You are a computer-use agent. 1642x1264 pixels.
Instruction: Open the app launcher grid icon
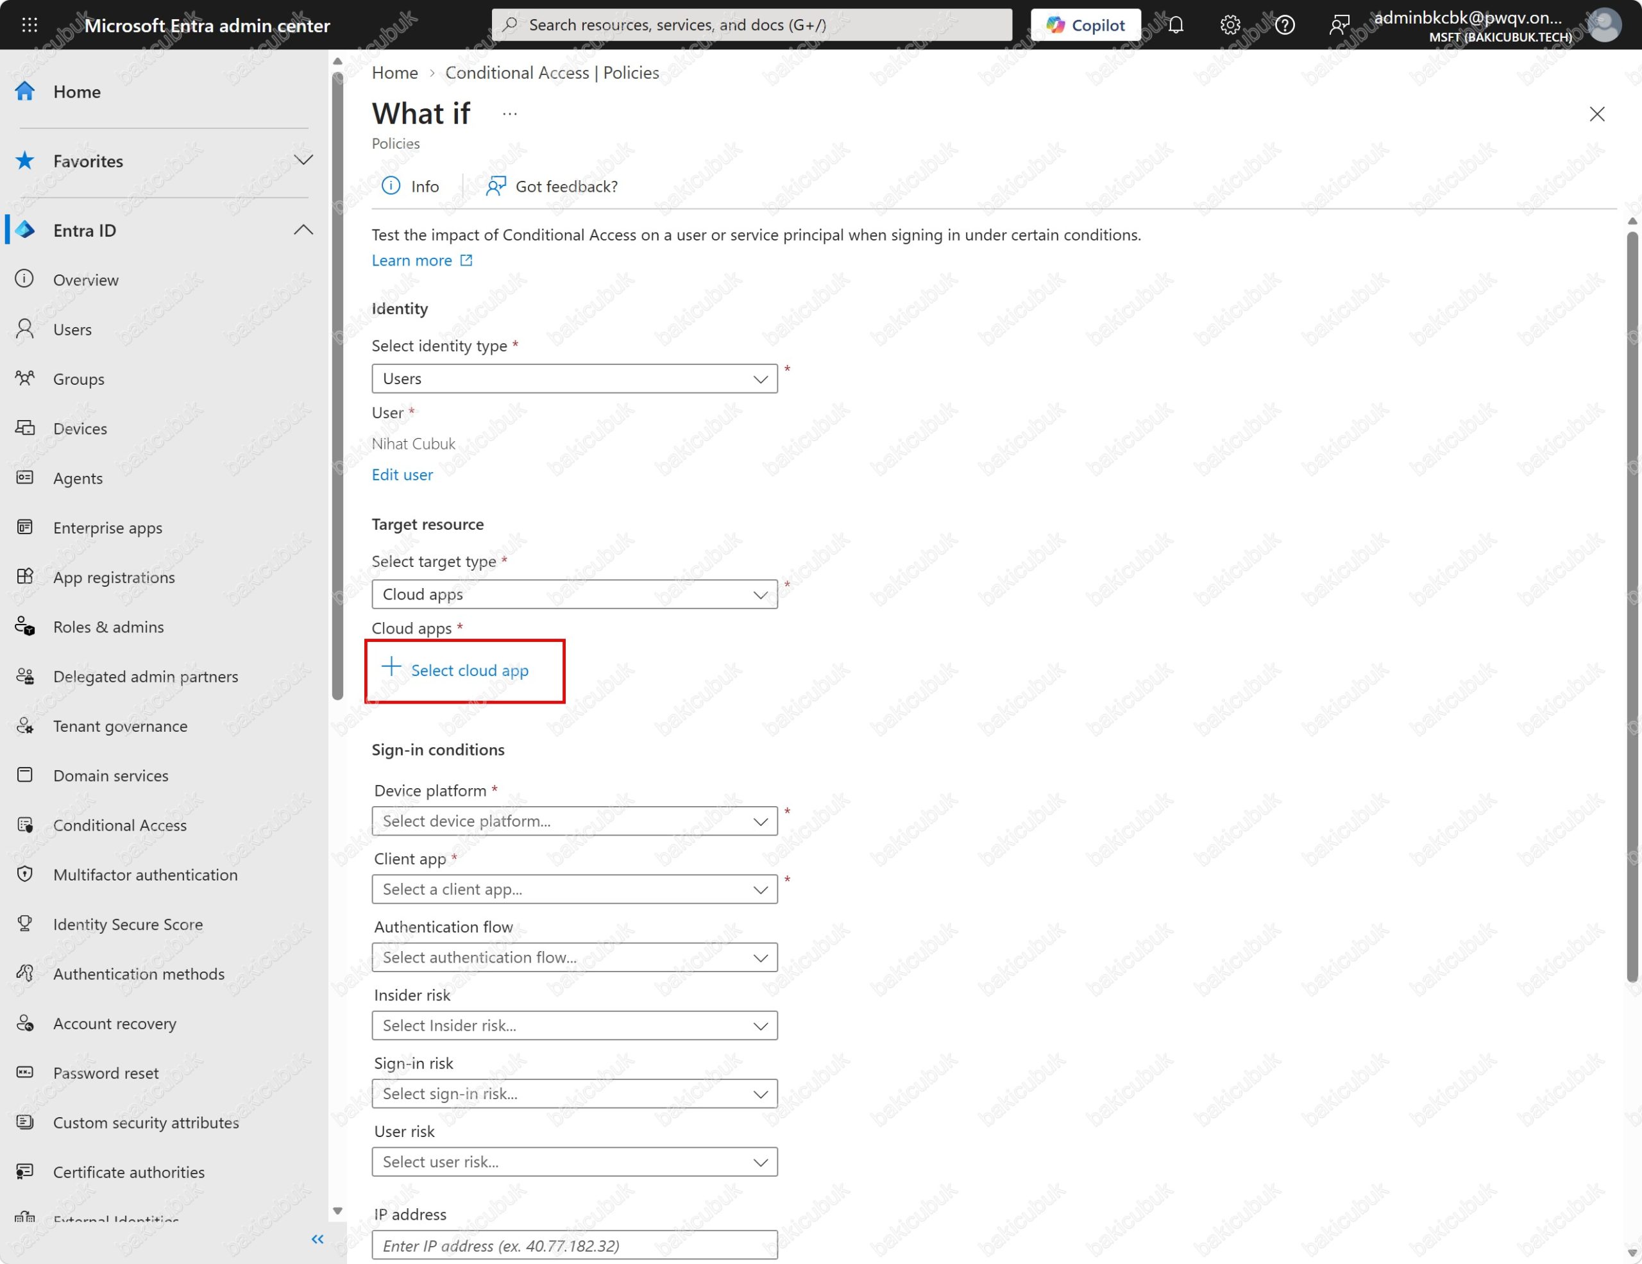coord(30,25)
